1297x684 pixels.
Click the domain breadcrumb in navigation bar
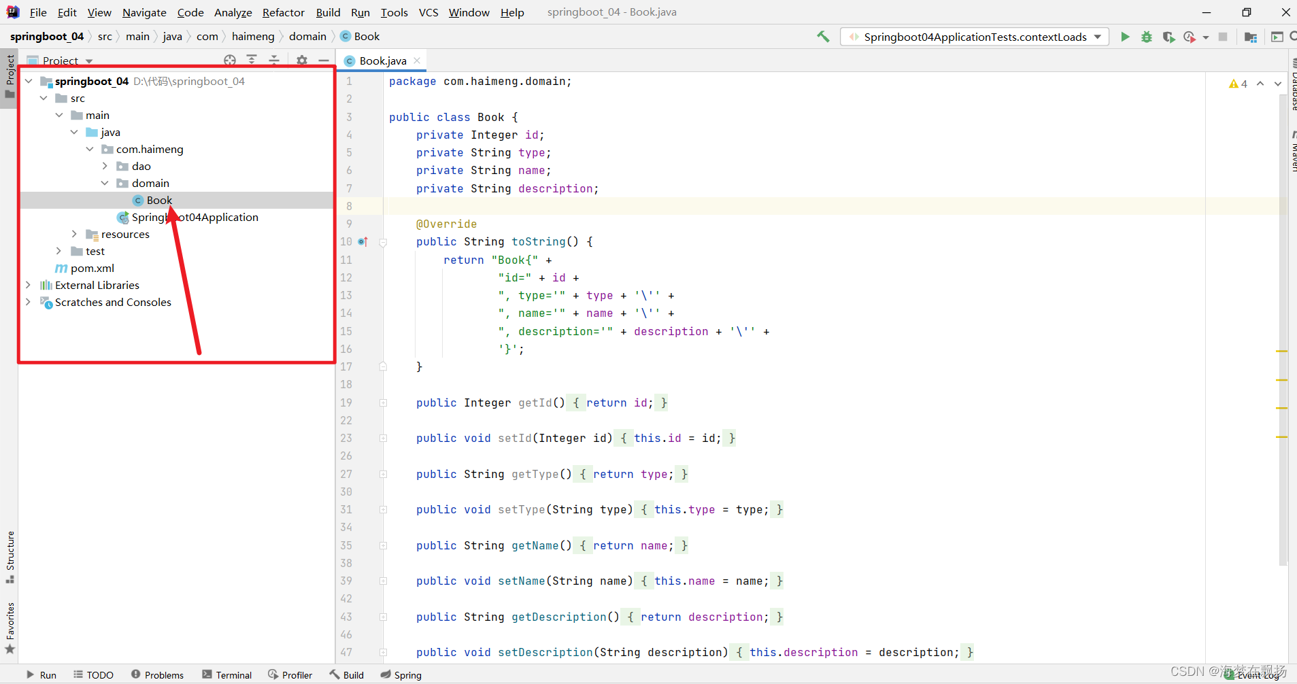click(307, 37)
